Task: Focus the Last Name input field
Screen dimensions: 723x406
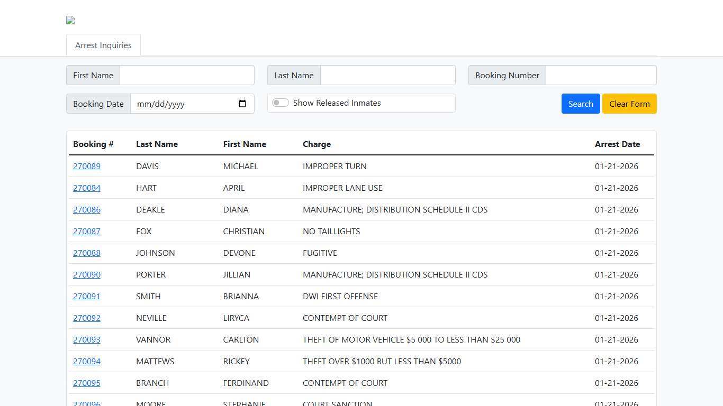Action: 387,75
